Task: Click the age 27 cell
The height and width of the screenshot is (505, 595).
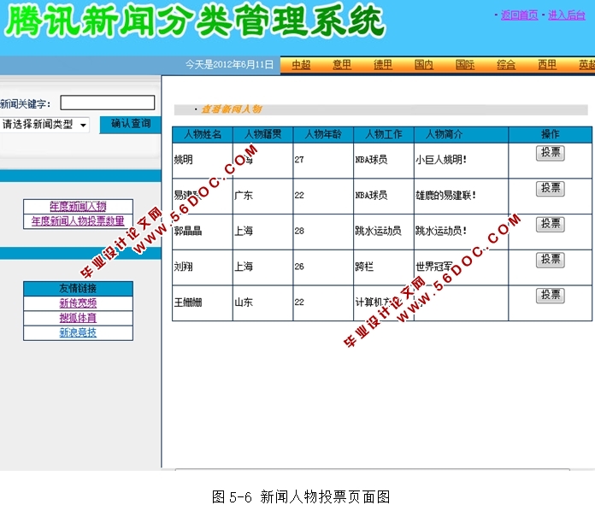Action: 323,160
